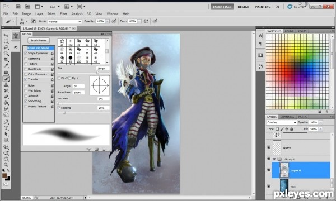
Task: Launch Mini Bridge from the application bar
Action: click(x=28, y=7)
